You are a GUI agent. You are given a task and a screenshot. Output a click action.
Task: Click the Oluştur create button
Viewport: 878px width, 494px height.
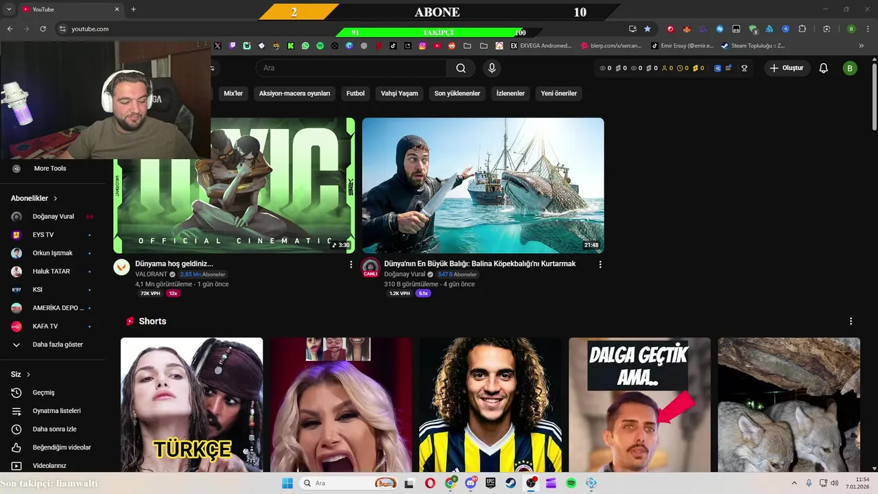pyautogui.click(x=787, y=68)
